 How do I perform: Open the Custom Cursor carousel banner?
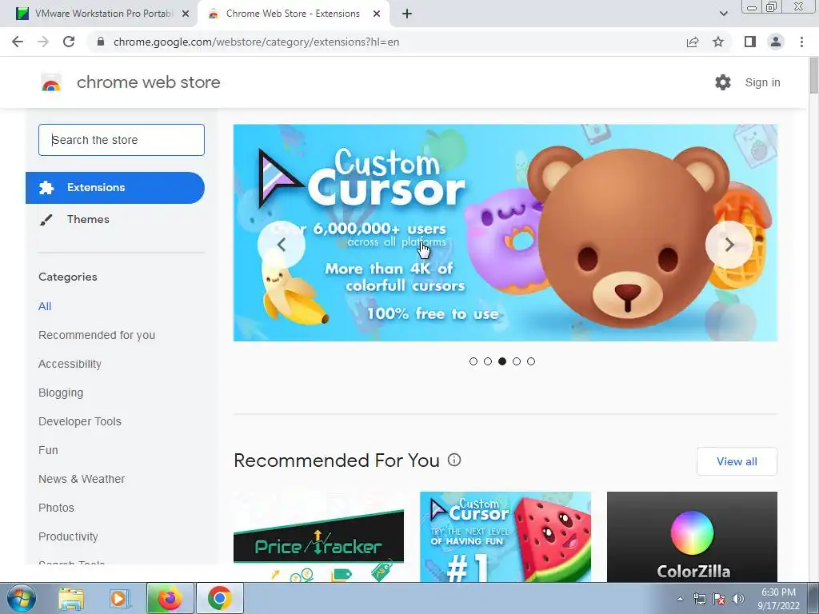(505, 233)
